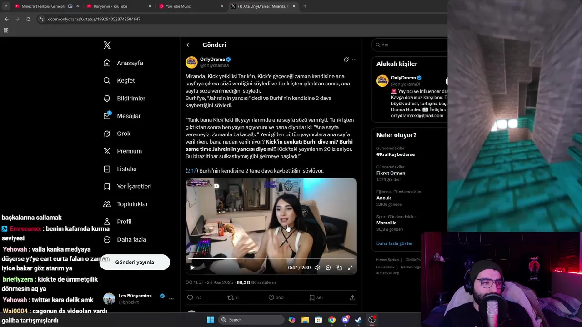Open the Fikret Orman trend
Screen dimensions: 582x327
point(391,173)
